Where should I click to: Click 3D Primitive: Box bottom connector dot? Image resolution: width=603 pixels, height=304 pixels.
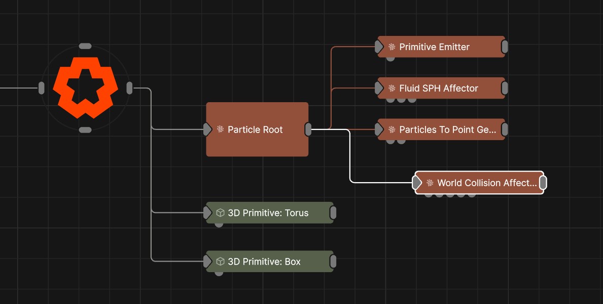pyautogui.click(x=219, y=273)
